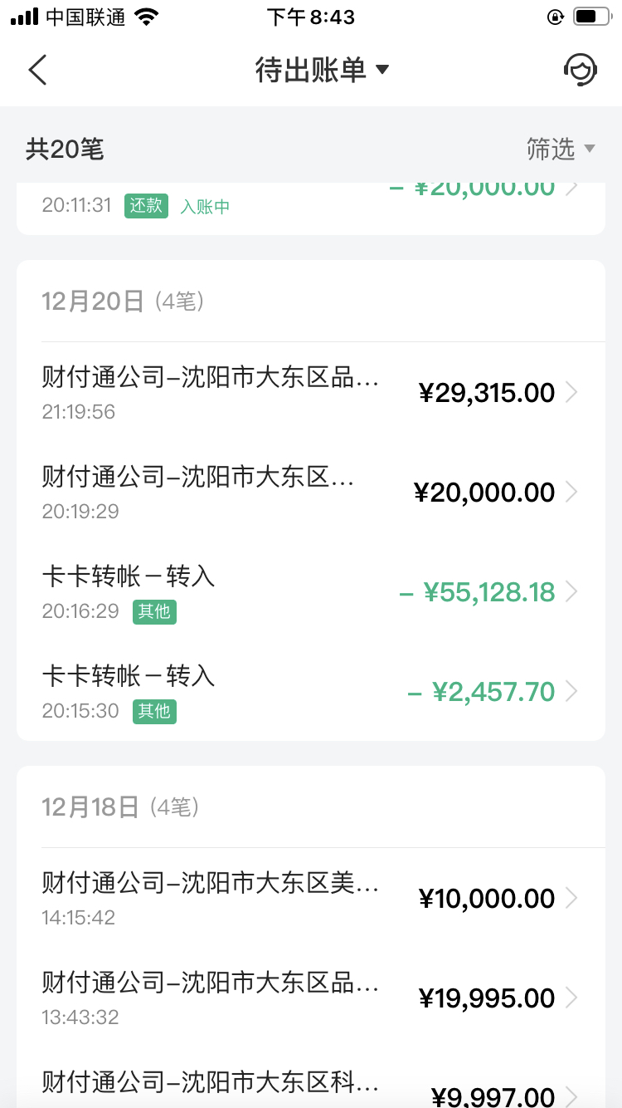Viewport: 622px width, 1108px height.
Task: Tap chevron beside ¥29,315.00 transaction
Action: (x=571, y=393)
